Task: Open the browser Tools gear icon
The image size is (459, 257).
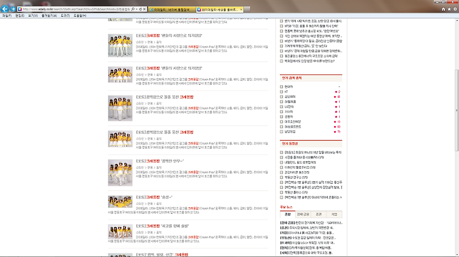Action: point(455,10)
